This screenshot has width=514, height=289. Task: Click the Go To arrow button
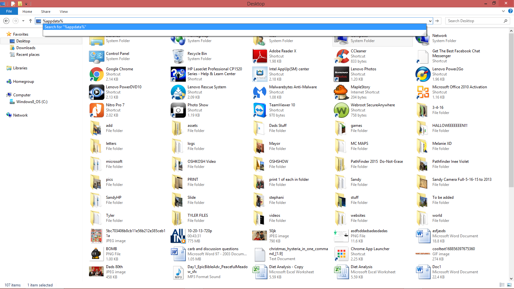(437, 21)
